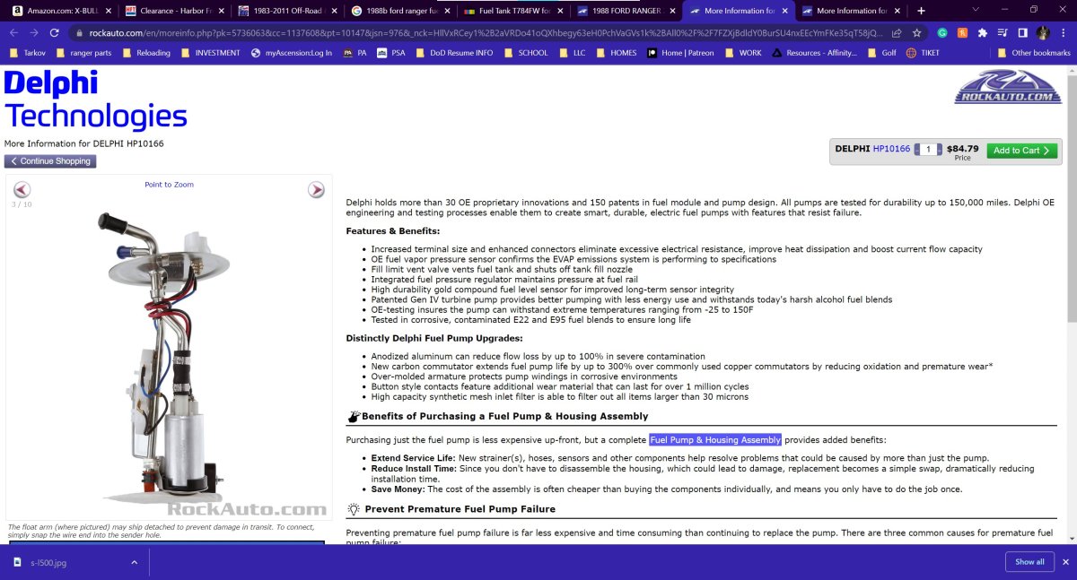
Task: Open the WORK bookmark folder
Action: [743, 53]
